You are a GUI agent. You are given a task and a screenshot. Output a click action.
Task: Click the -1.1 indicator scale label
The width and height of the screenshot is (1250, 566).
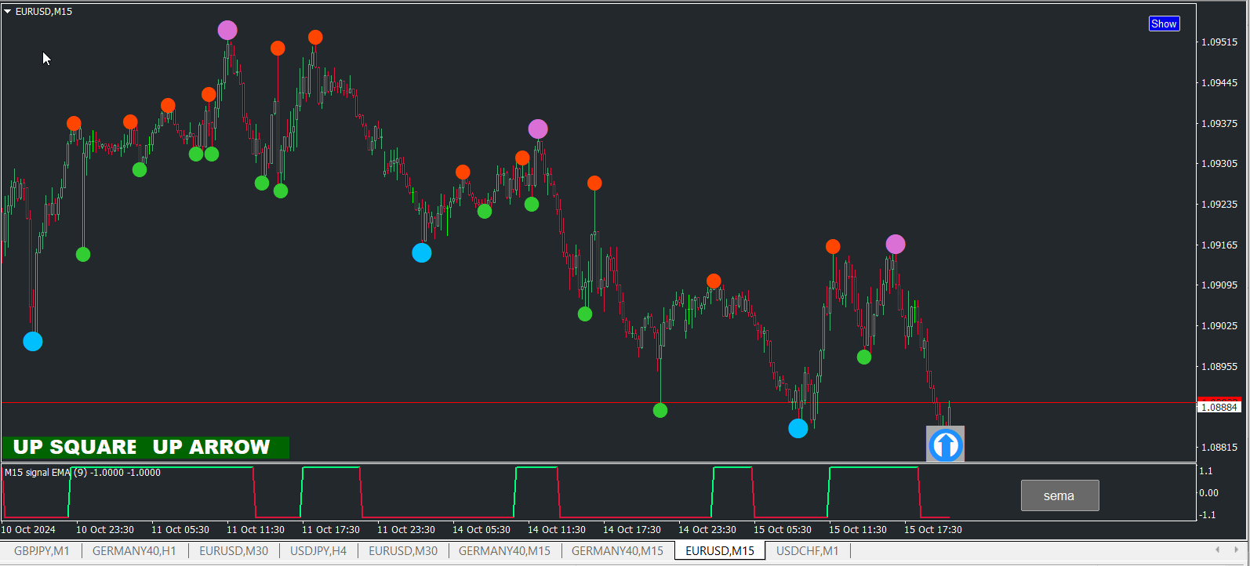click(x=1206, y=515)
